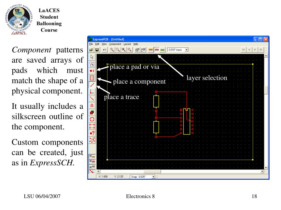Open the Layout menu
The width and height of the screenshot is (281, 210).
point(127,44)
